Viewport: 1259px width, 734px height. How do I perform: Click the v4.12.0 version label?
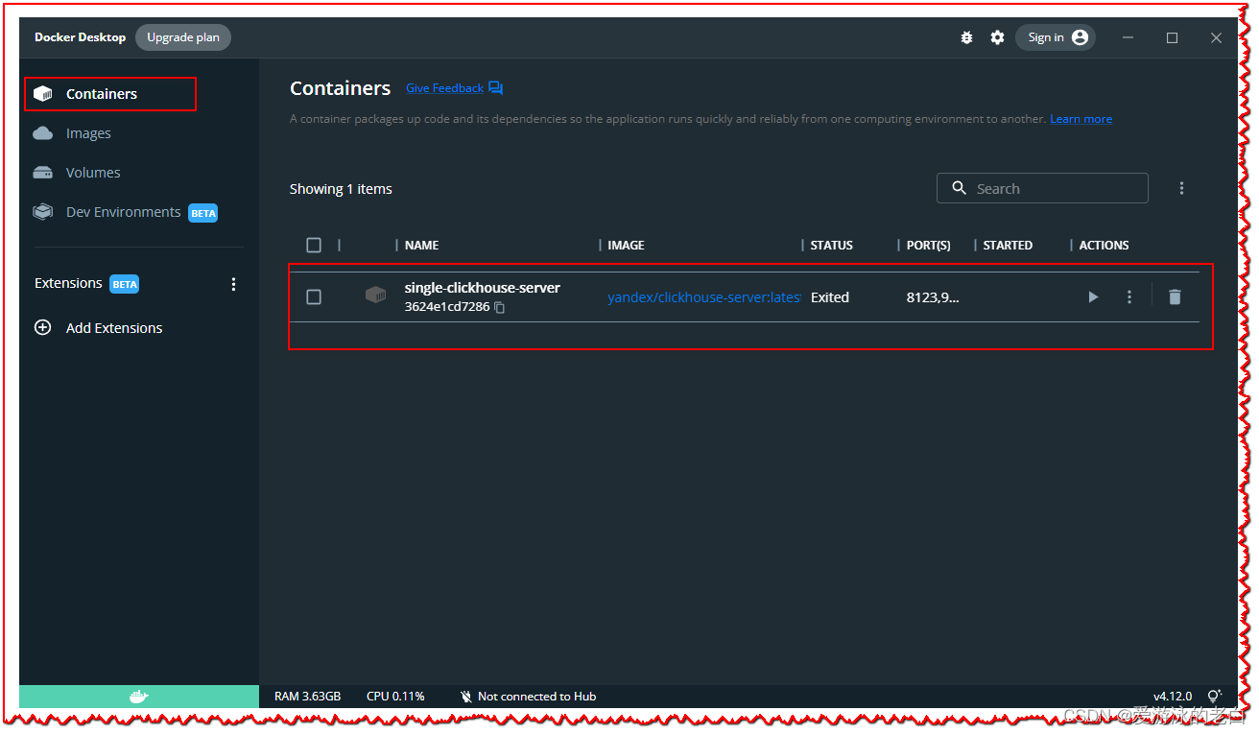point(1173,697)
